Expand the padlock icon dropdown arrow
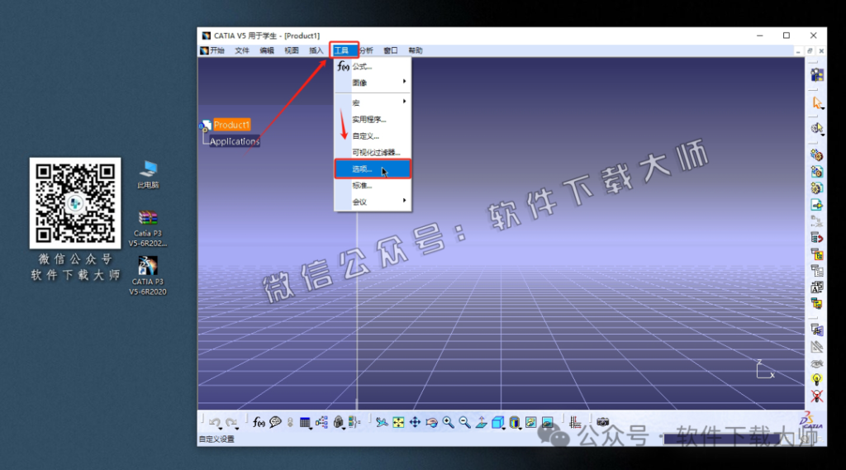Image resolution: width=846 pixels, height=470 pixels. (x=345, y=428)
